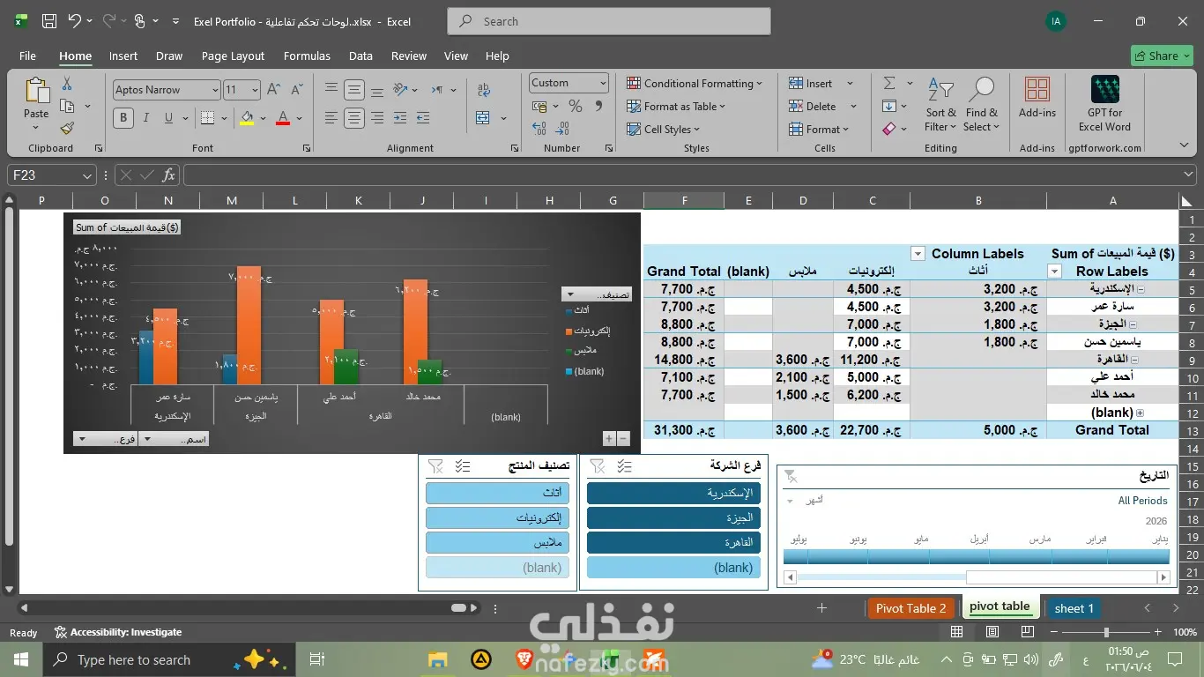Open the Pivot Table 2 sheet tab
This screenshot has height=677, width=1204.
click(911, 608)
